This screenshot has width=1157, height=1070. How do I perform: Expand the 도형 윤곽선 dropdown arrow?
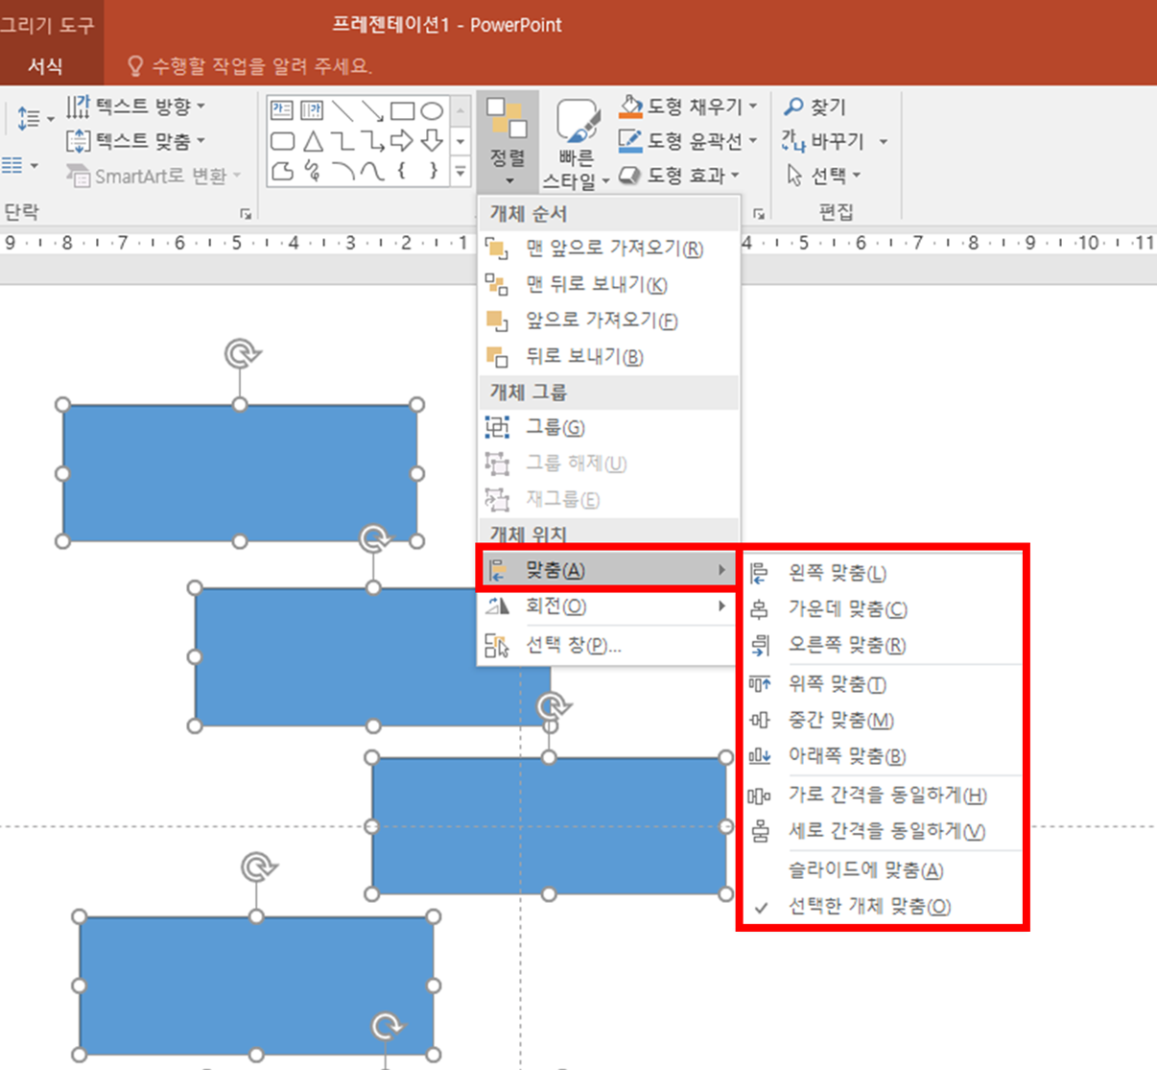[x=753, y=141]
